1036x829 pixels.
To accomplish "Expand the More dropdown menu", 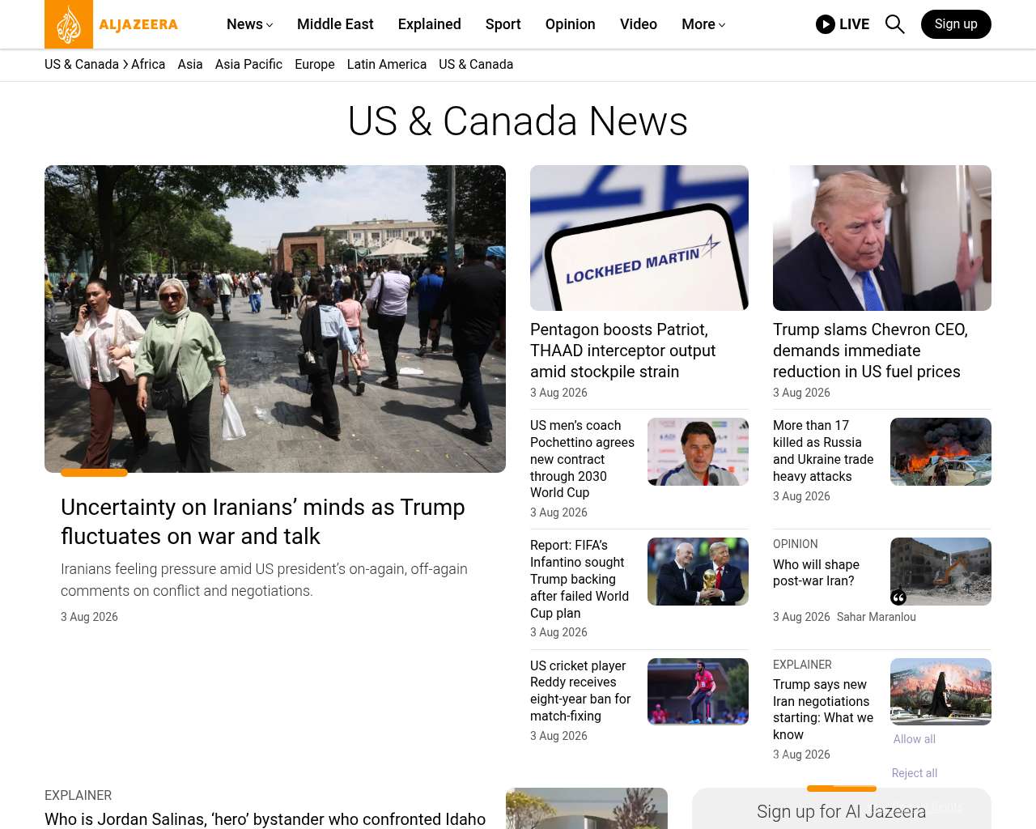I will [703, 24].
